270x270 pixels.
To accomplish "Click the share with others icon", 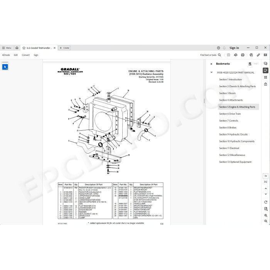I will [251, 55].
